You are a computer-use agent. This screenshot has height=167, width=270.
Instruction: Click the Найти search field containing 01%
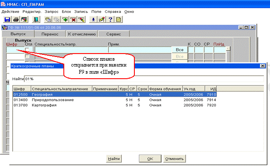(x=144, y=79)
